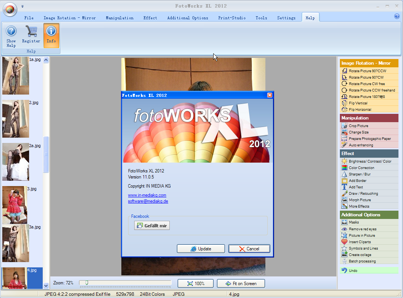403x298 pixels.
Task: Click the Info ribbon button
Action: tap(51, 35)
